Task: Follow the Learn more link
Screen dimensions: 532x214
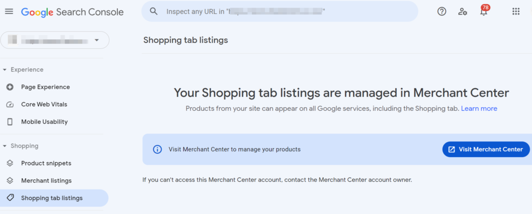Action: click(479, 109)
